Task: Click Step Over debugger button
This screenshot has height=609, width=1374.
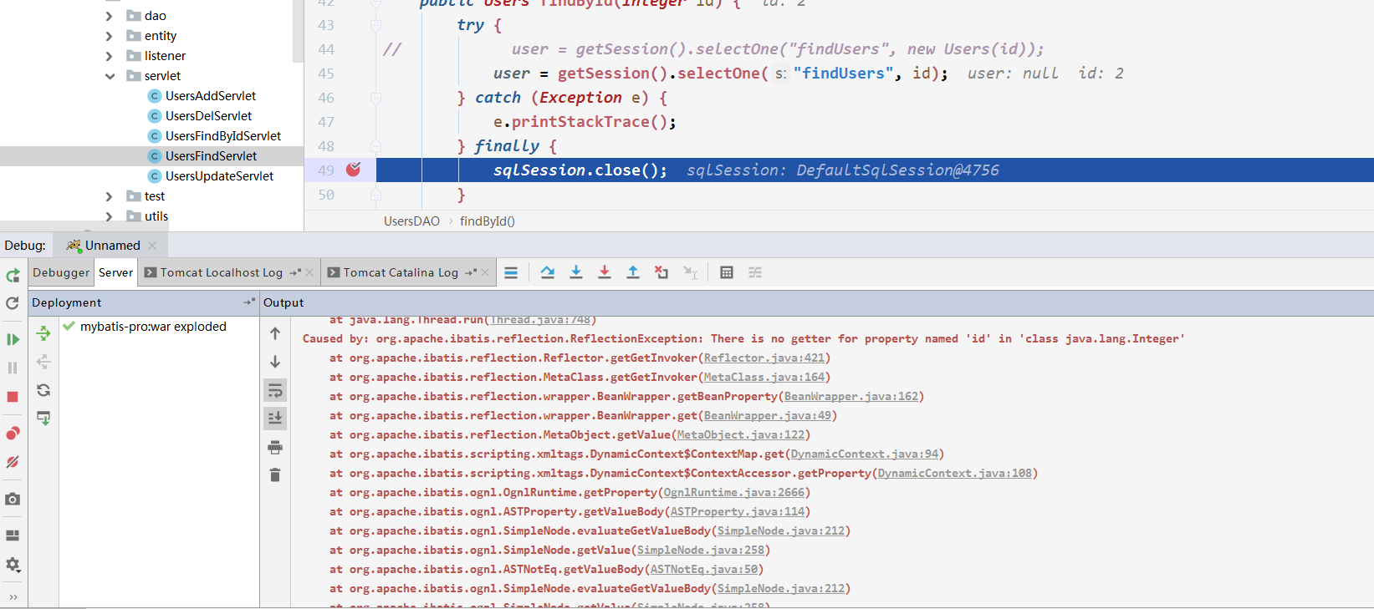Action: (x=548, y=272)
